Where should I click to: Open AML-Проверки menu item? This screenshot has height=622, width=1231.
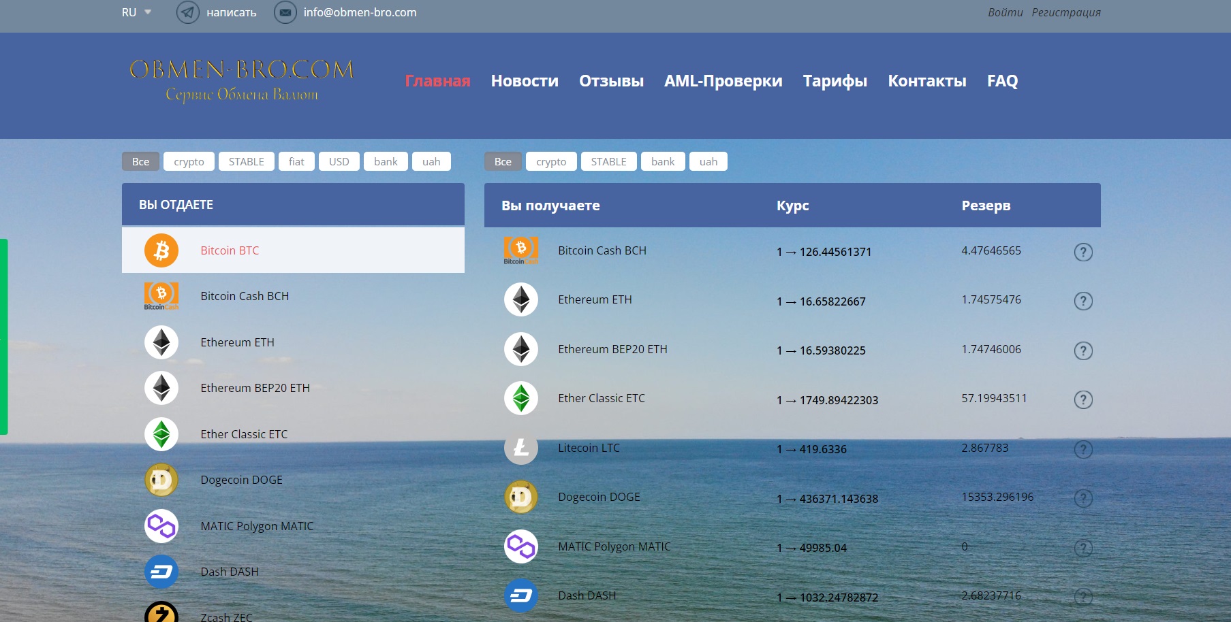(x=723, y=81)
